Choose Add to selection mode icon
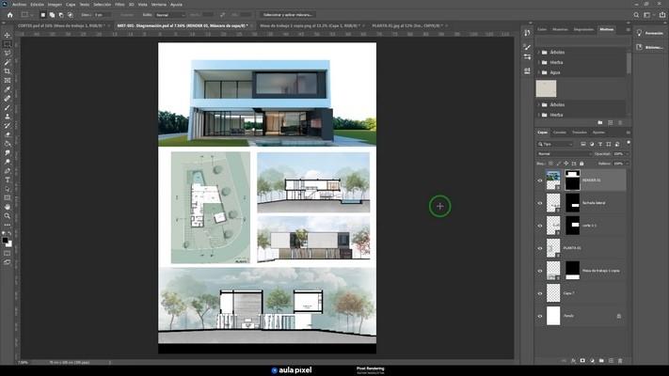Image resolution: width=669 pixels, height=376 pixels. (52, 14)
